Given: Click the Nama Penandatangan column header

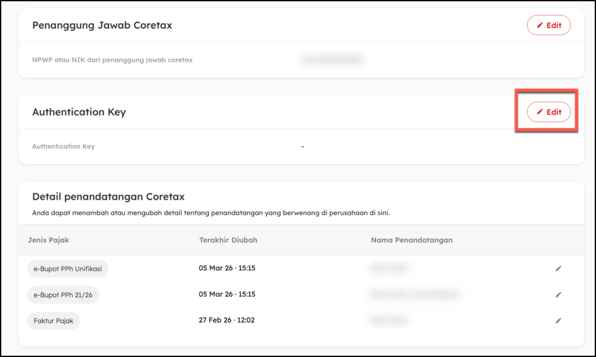Looking at the screenshot, I should pyautogui.click(x=411, y=240).
